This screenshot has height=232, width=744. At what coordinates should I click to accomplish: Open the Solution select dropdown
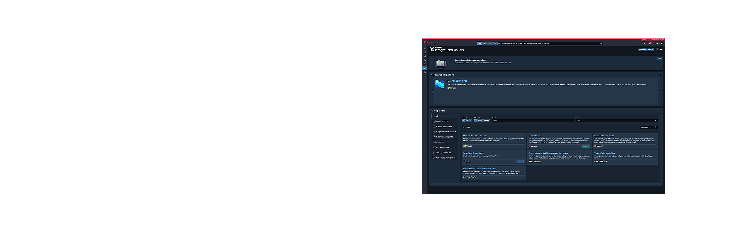click(x=532, y=120)
